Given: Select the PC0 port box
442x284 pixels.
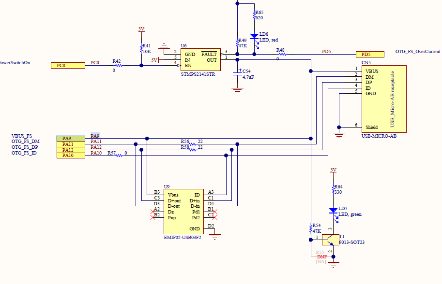Looking at the screenshot, I should click(x=68, y=66).
